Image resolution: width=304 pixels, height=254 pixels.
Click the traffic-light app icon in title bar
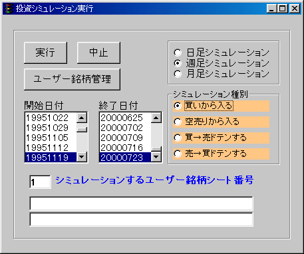click(9, 9)
